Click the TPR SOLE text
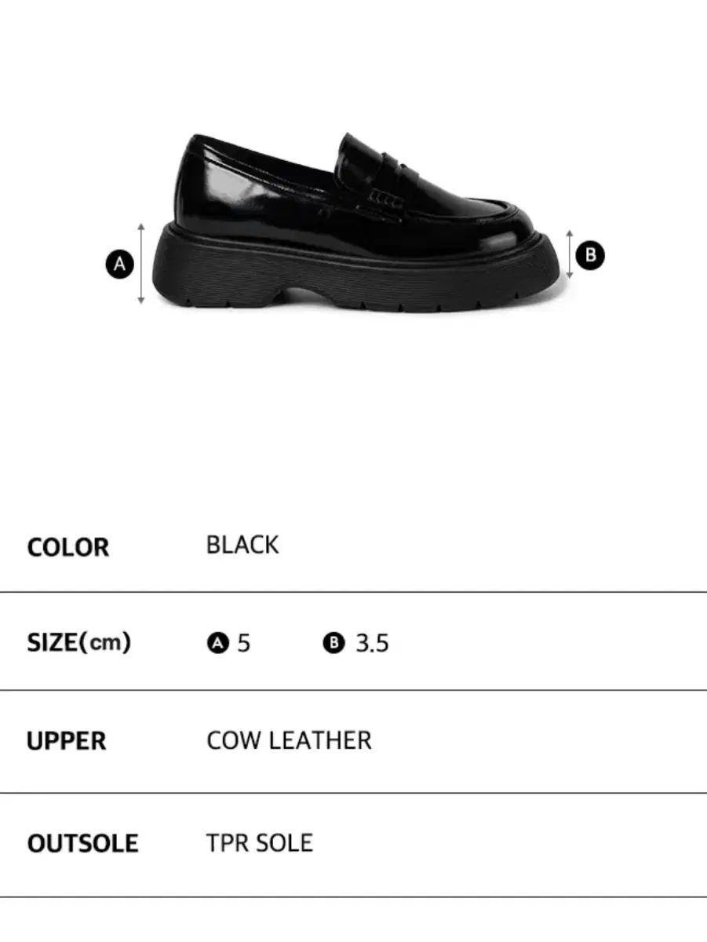707x942 pixels. tap(260, 843)
